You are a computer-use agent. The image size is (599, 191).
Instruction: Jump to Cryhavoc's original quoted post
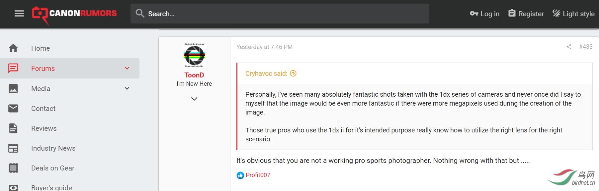coord(293,73)
